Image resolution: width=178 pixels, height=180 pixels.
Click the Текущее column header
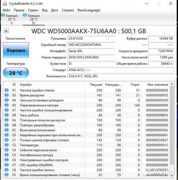coord(94,85)
